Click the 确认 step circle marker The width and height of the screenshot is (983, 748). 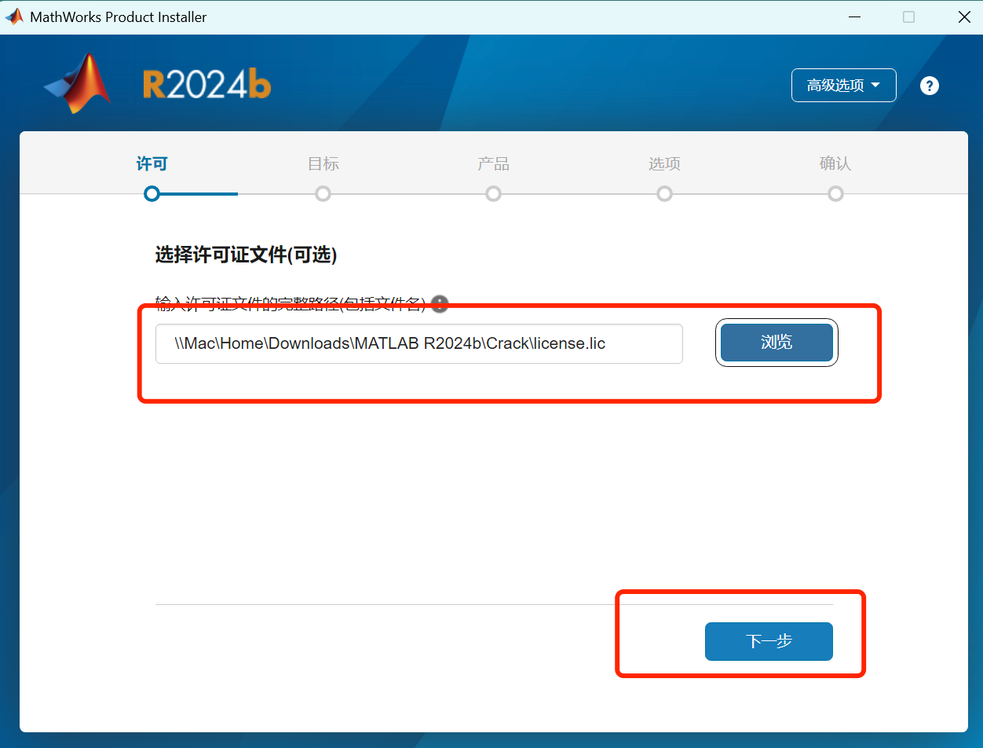pyautogui.click(x=835, y=193)
